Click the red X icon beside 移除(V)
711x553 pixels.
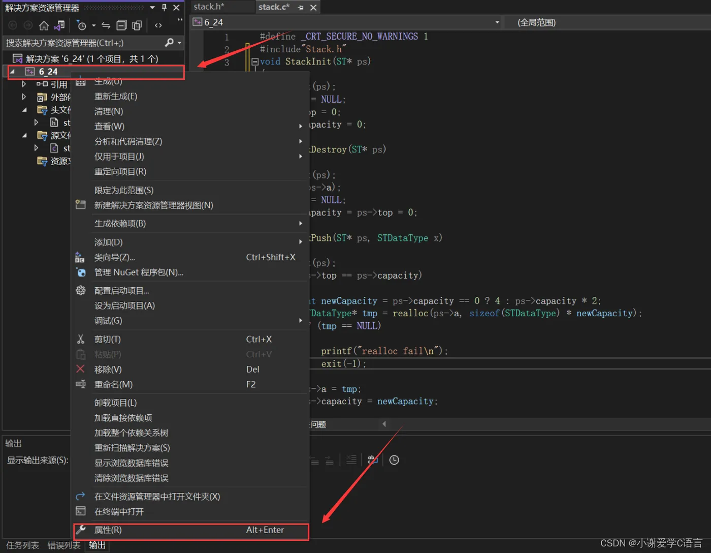click(80, 369)
